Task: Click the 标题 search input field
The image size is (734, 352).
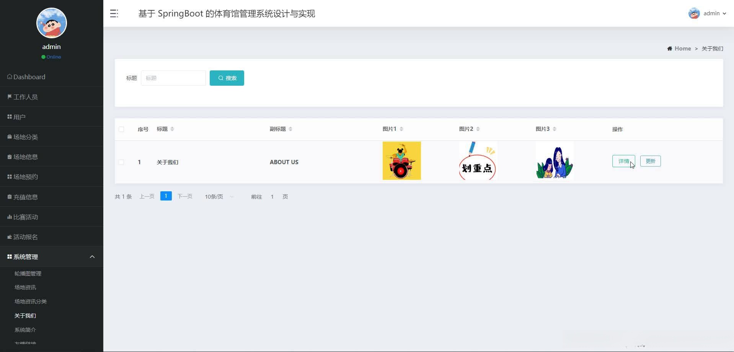Action: tap(173, 78)
